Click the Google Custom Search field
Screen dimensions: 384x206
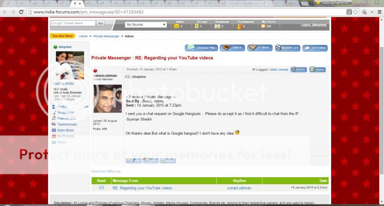click(73, 23)
